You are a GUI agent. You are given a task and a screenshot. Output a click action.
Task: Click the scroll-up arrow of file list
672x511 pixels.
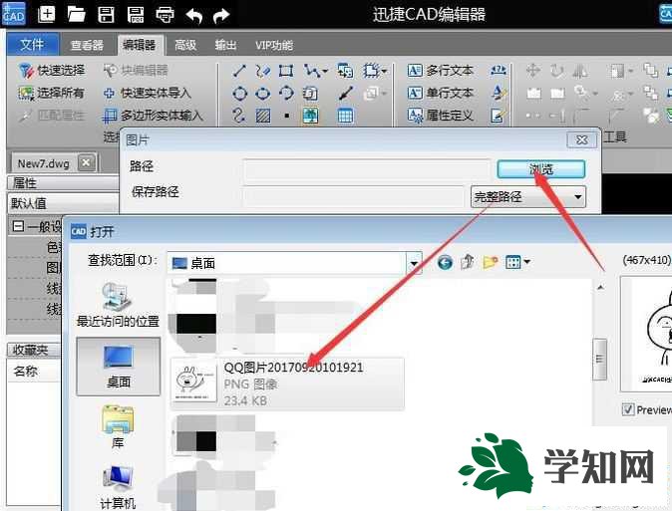pyautogui.click(x=600, y=288)
